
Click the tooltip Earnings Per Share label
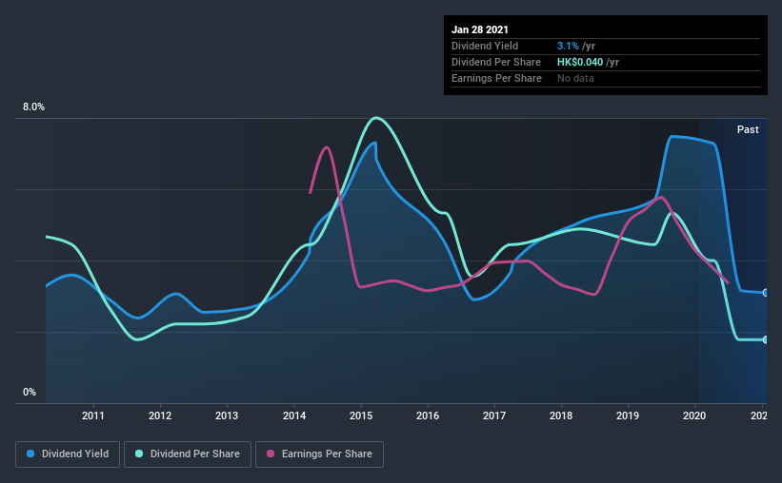pos(497,78)
